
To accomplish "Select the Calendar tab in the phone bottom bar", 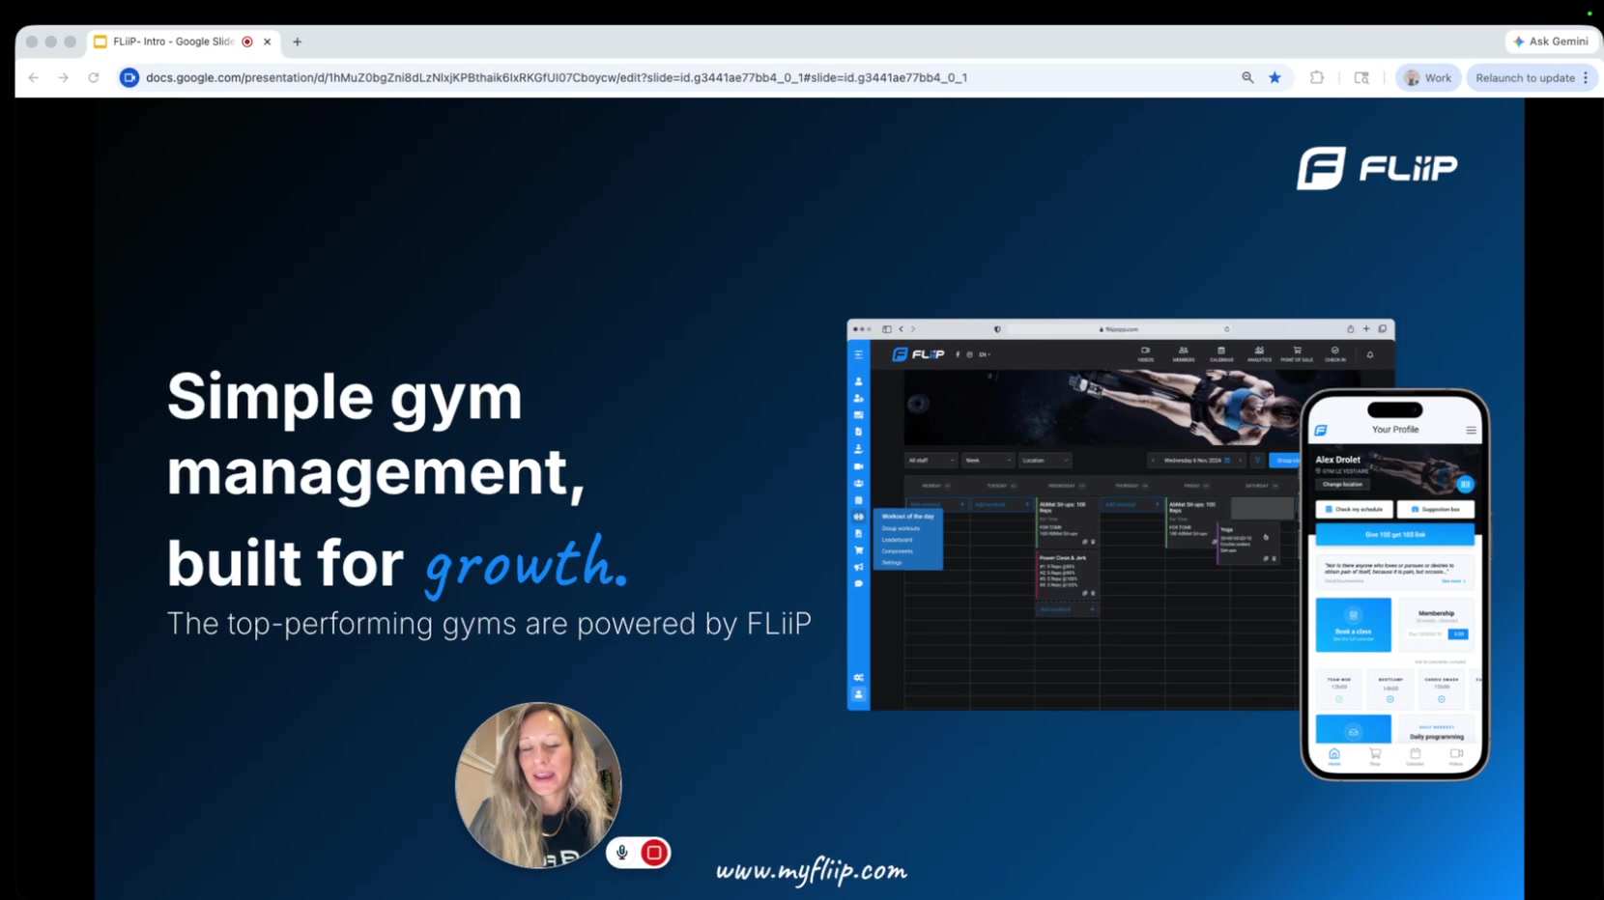I will coord(1416,757).
